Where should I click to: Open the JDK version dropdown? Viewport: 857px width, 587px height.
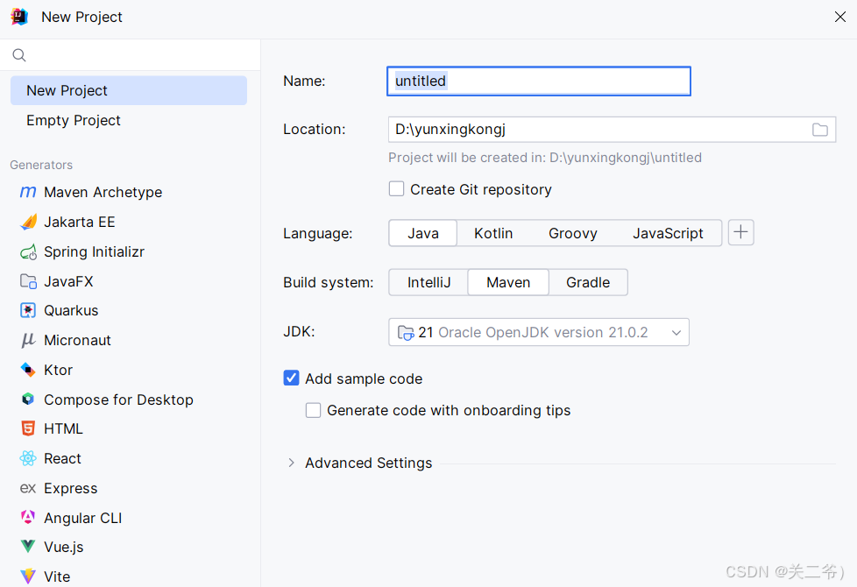coord(539,332)
